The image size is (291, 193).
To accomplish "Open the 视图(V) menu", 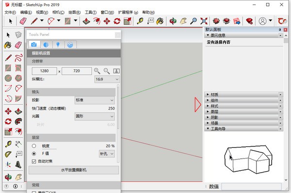I will coord(42,13).
